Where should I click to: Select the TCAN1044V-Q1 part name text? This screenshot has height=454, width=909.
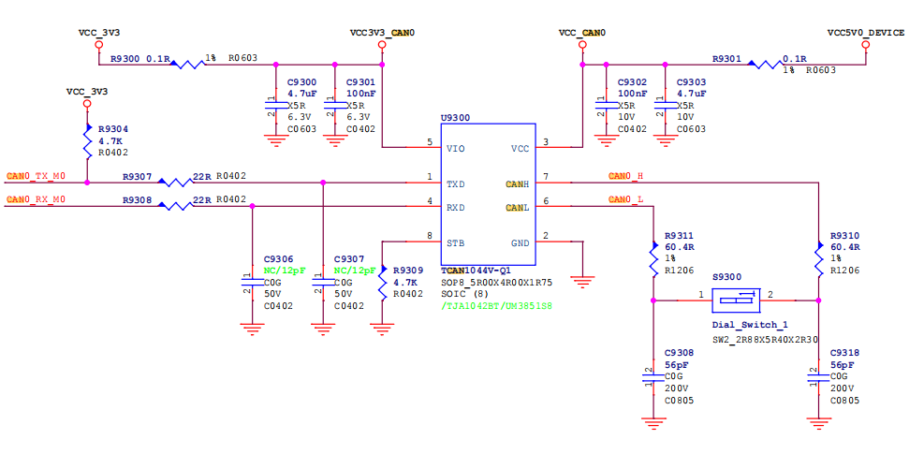[476, 271]
